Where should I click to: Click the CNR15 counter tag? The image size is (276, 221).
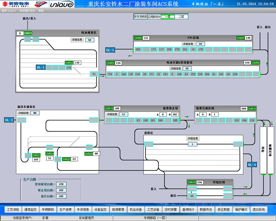pyautogui.click(x=252, y=108)
